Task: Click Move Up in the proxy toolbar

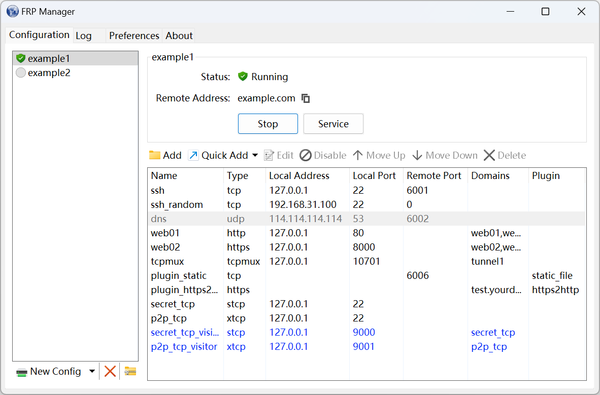Action: (379, 155)
